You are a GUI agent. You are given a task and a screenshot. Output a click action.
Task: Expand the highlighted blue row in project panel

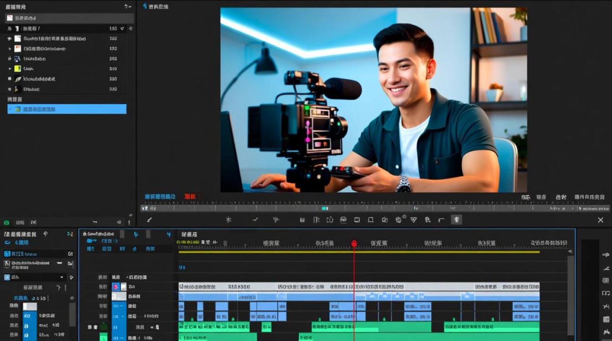[10, 109]
